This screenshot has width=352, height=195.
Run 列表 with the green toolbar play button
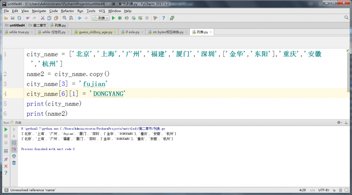[113, 18]
